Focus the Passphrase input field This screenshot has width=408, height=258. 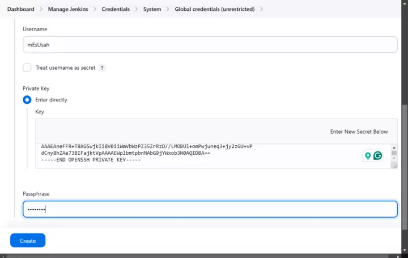tap(210, 209)
